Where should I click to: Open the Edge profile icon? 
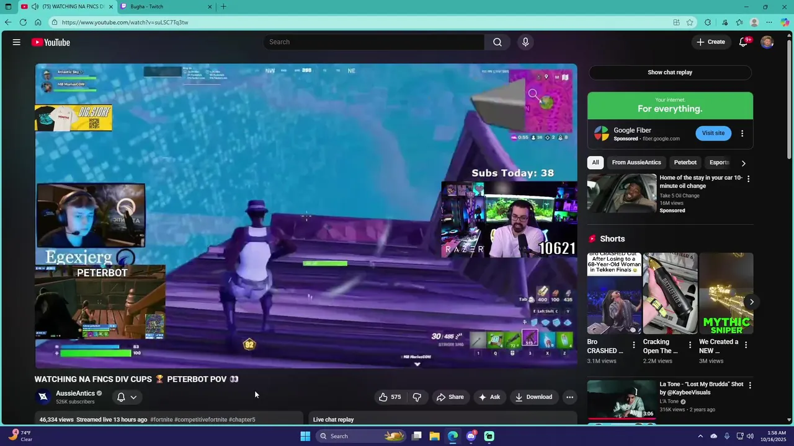click(754, 22)
